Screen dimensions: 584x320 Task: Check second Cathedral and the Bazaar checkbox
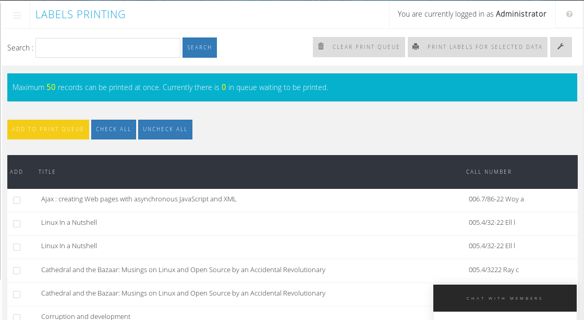pyautogui.click(x=17, y=295)
